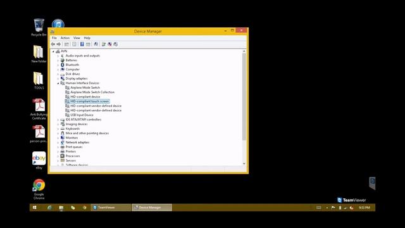Collapse the Human Interface Devices category
The height and width of the screenshot is (228, 405).
pyautogui.click(x=58, y=83)
